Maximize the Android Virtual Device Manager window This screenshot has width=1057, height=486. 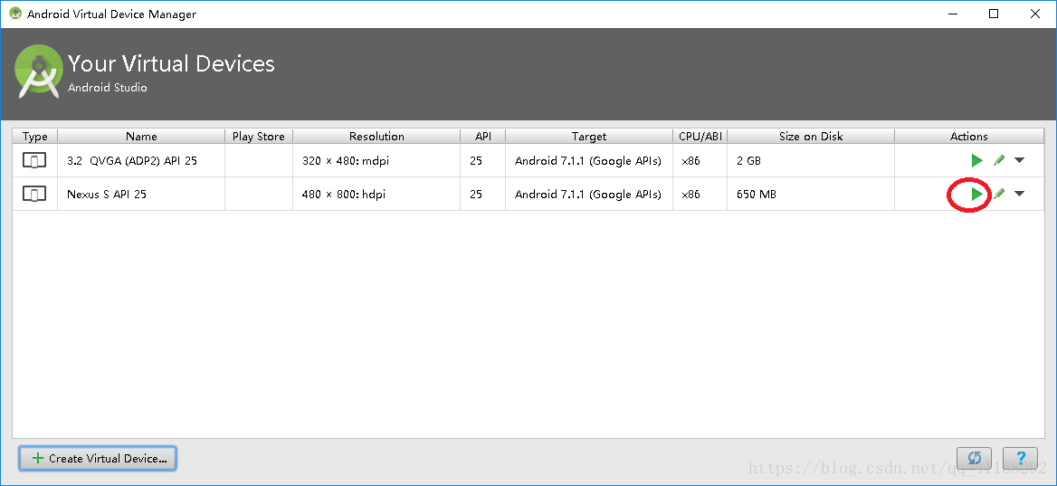994,14
